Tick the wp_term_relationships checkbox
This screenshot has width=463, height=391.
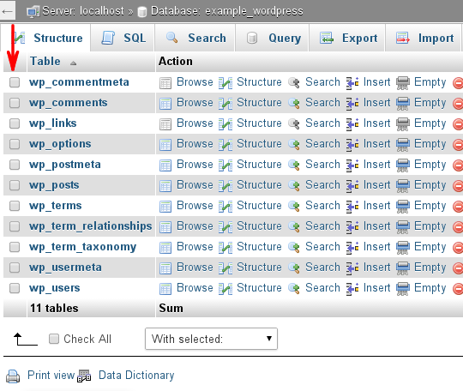pos(15,226)
